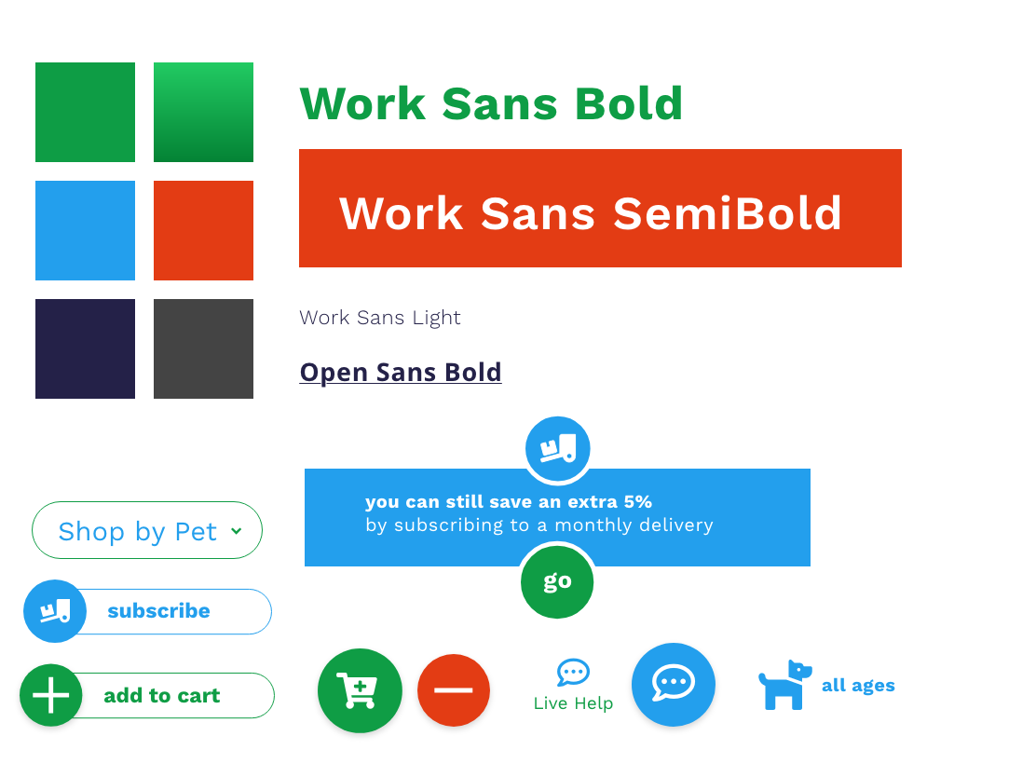Open the Shop by Pet dropdown
The height and width of the screenshot is (777, 1036).
coord(147,530)
